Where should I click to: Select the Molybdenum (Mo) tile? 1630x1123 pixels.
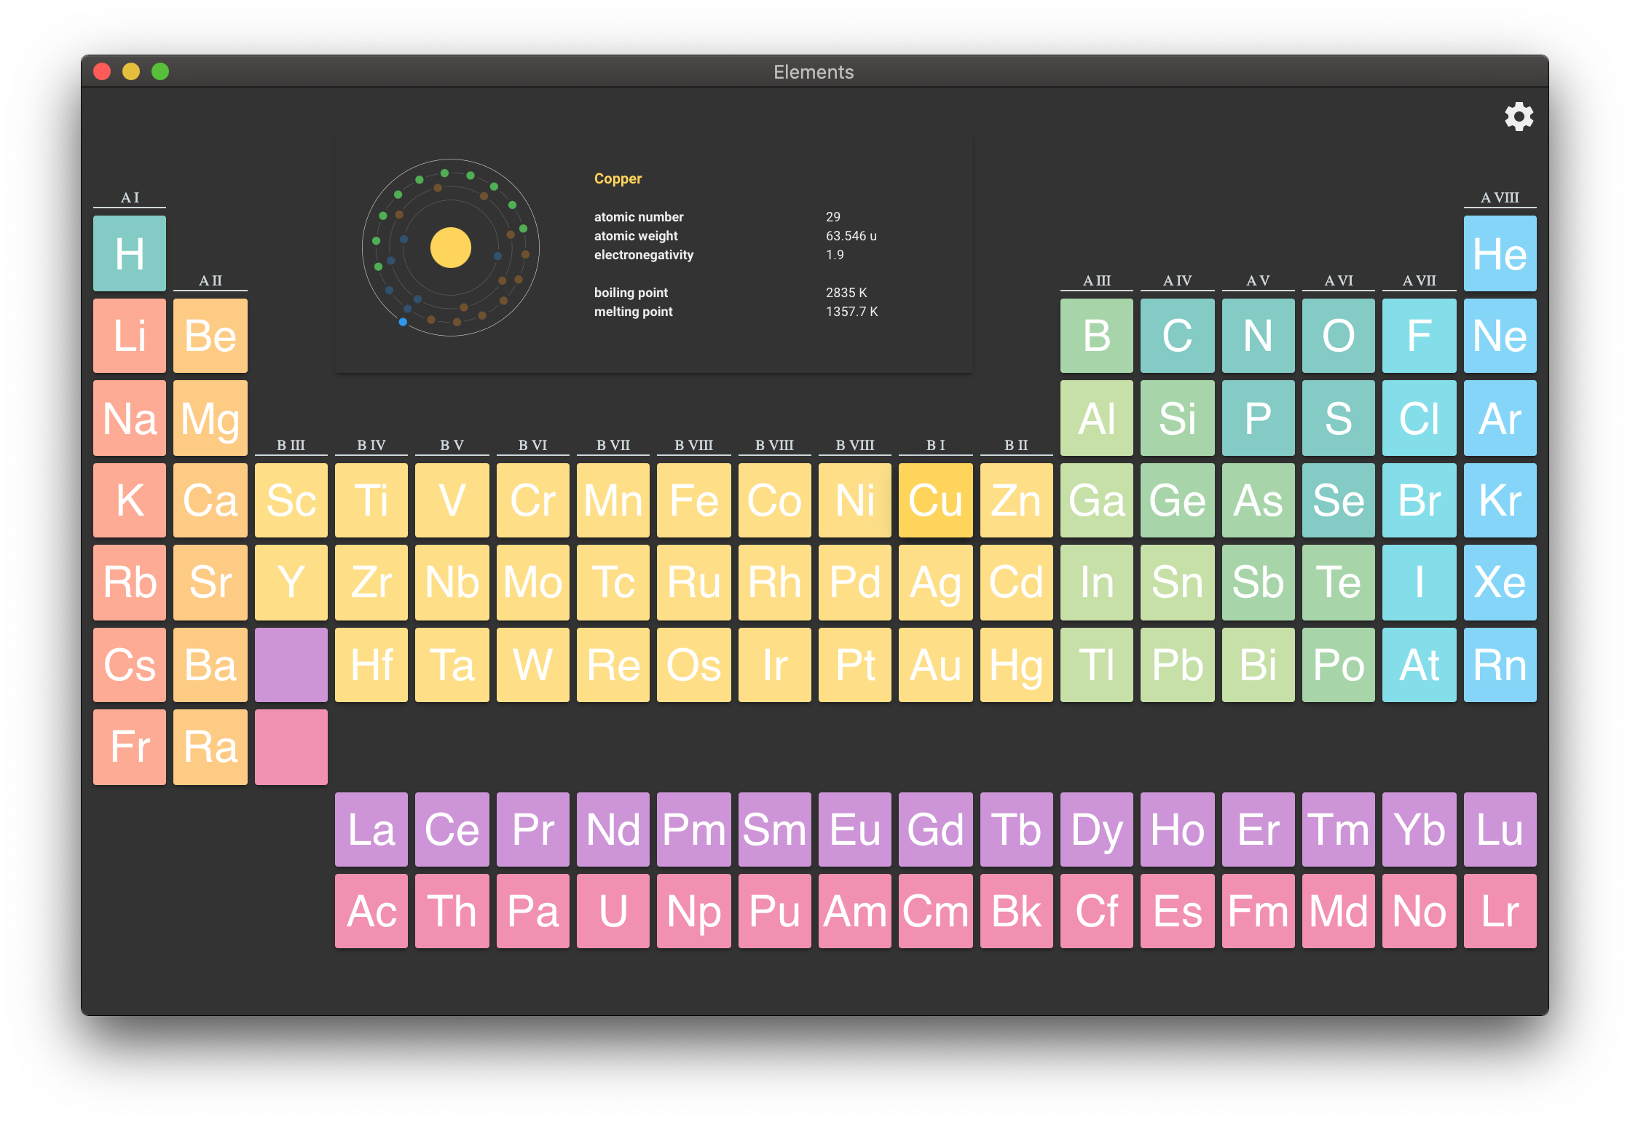coord(532,583)
